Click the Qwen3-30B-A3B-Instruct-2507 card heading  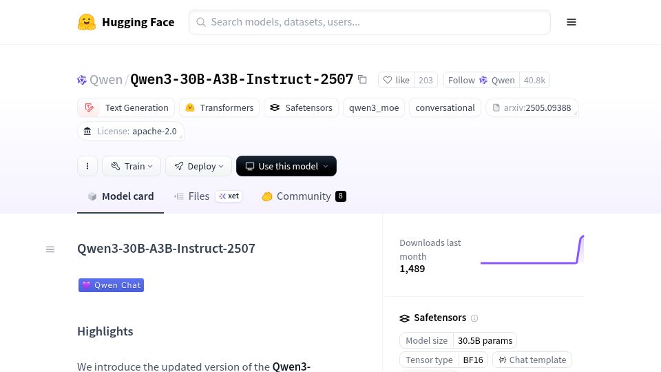point(166,249)
